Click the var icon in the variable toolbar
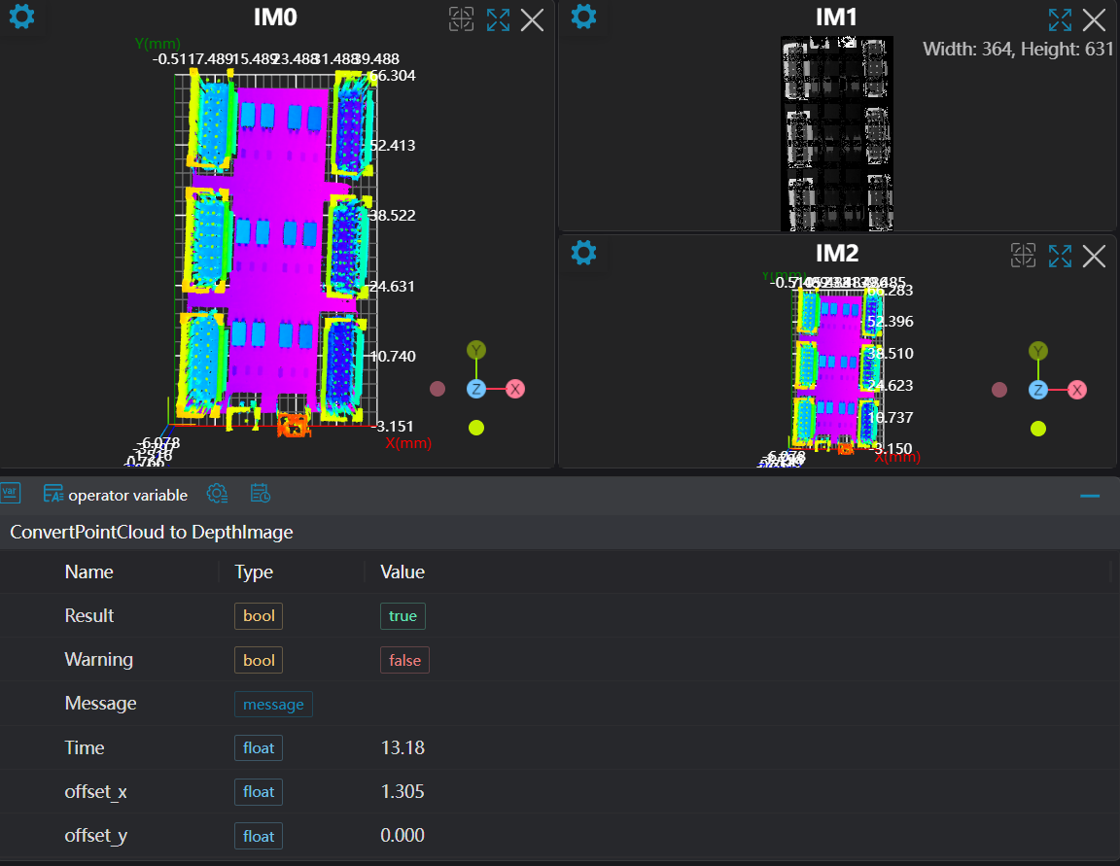1120x866 pixels. point(11,493)
